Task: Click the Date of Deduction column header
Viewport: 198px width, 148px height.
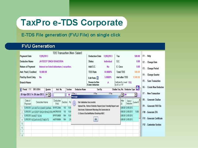Action: 129,102
